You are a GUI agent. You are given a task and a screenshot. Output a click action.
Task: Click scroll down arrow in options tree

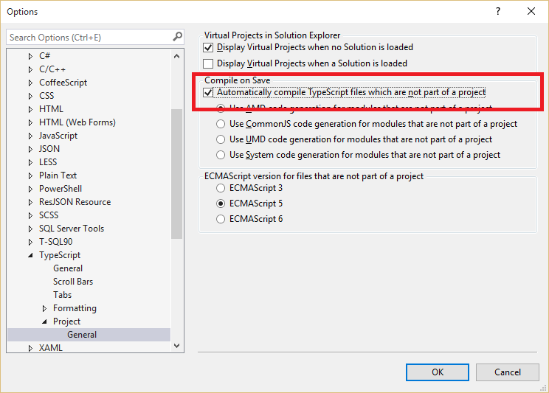tap(176, 346)
